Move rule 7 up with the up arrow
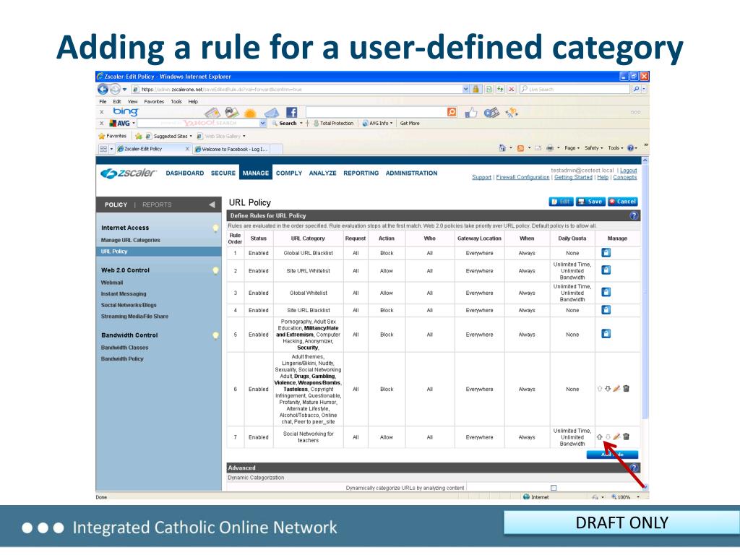The width and height of the screenshot is (740, 555). (599, 437)
